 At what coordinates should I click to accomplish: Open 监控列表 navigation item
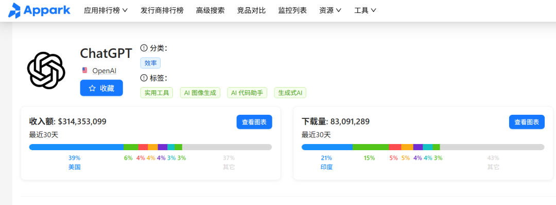tap(292, 10)
